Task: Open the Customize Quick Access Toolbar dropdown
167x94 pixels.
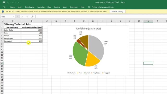Action: [18, 2]
